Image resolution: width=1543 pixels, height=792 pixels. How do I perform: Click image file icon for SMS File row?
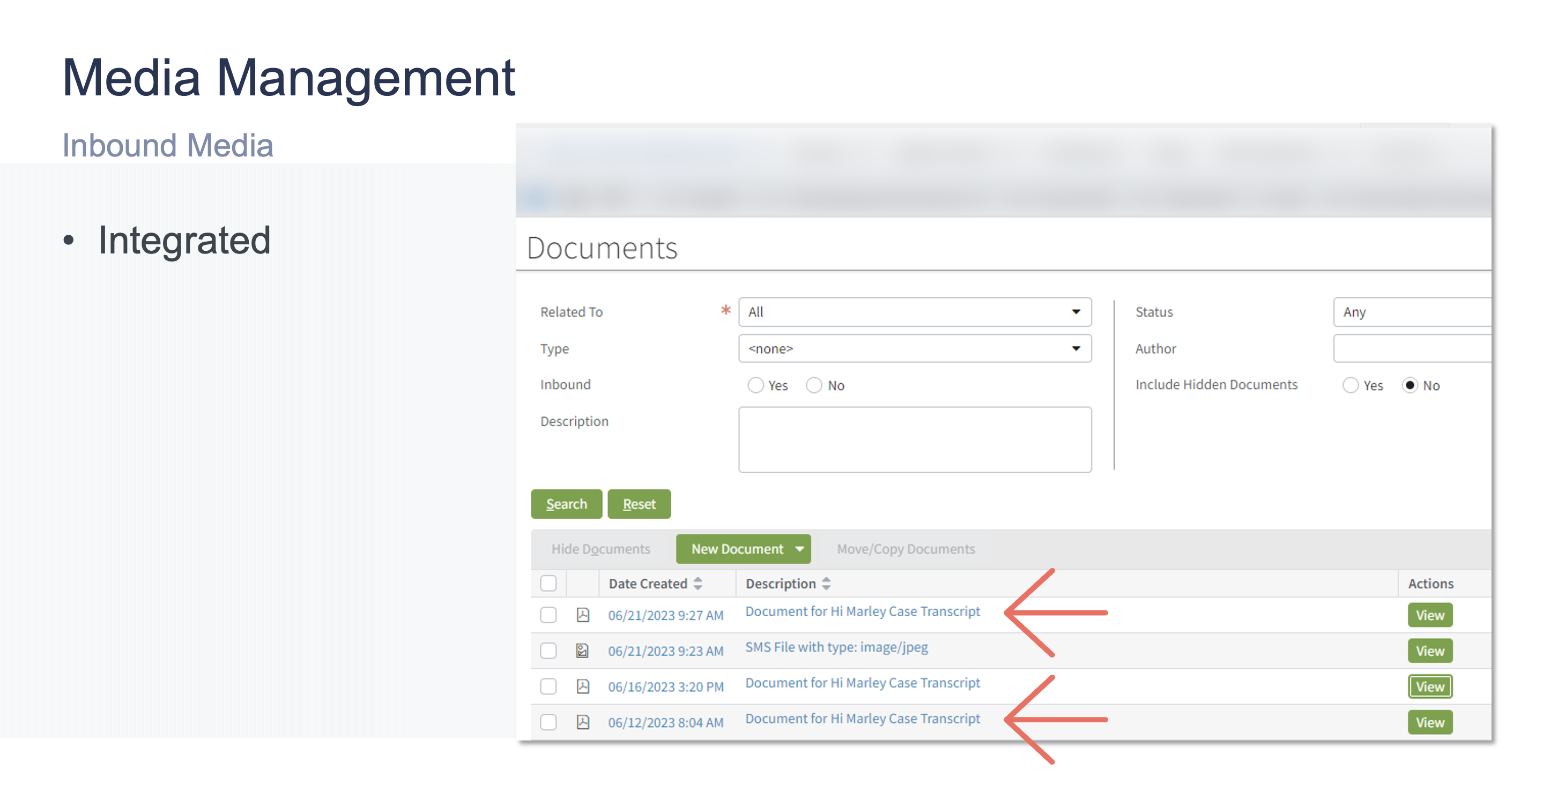pos(582,651)
